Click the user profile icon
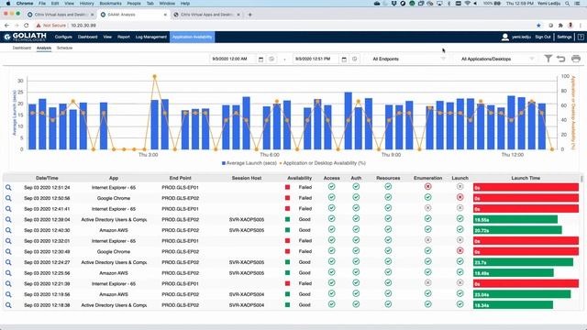The image size is (587, 330). point(505,37)
